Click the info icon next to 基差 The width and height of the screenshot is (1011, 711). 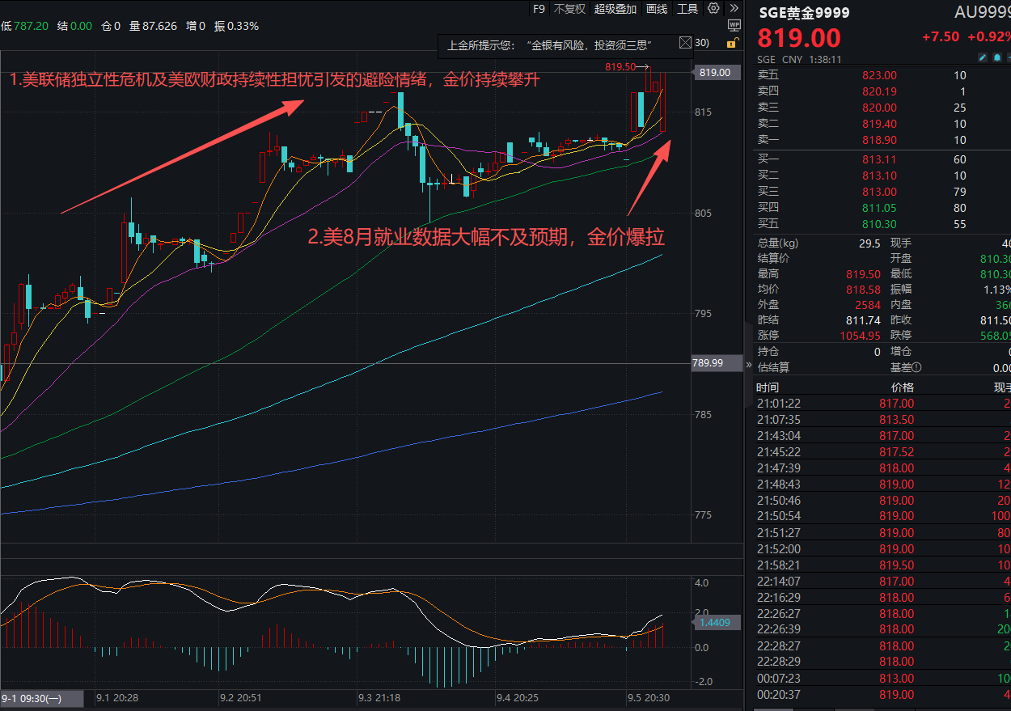pyautogui.click(x=916, y=368)
